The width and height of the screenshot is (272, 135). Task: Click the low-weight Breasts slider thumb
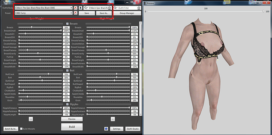click(x=32, y=27)
